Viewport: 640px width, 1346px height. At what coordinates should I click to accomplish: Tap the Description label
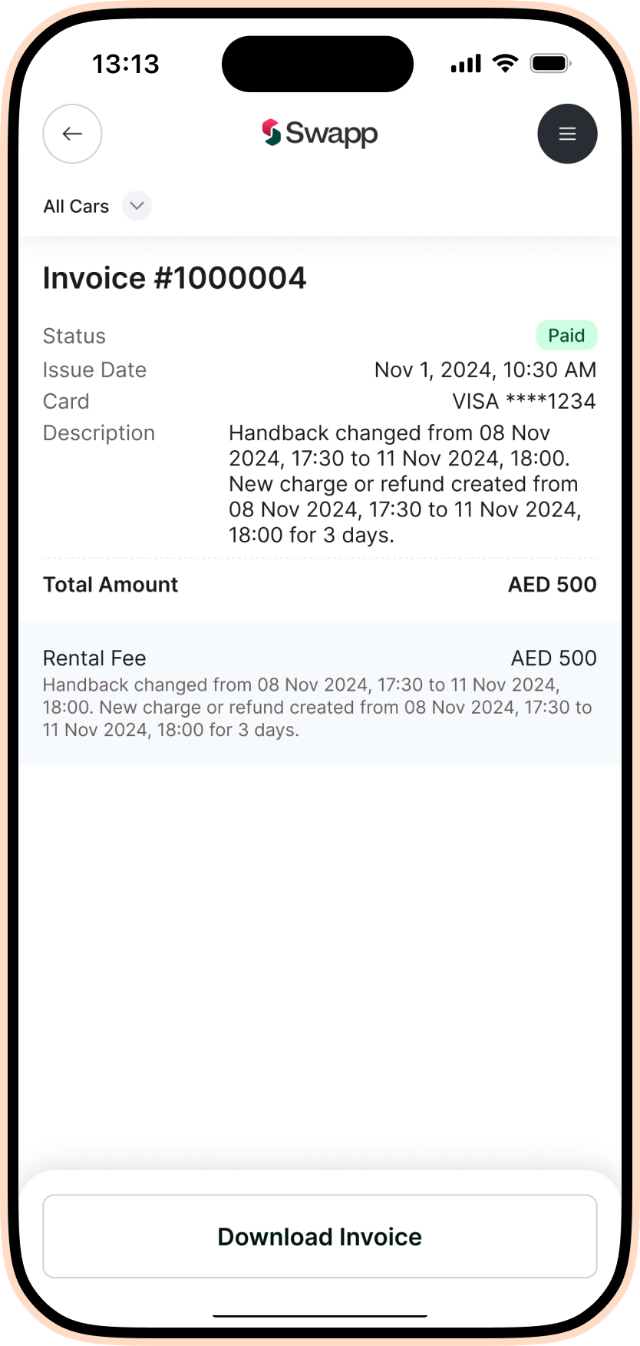[x=99, y=433]
